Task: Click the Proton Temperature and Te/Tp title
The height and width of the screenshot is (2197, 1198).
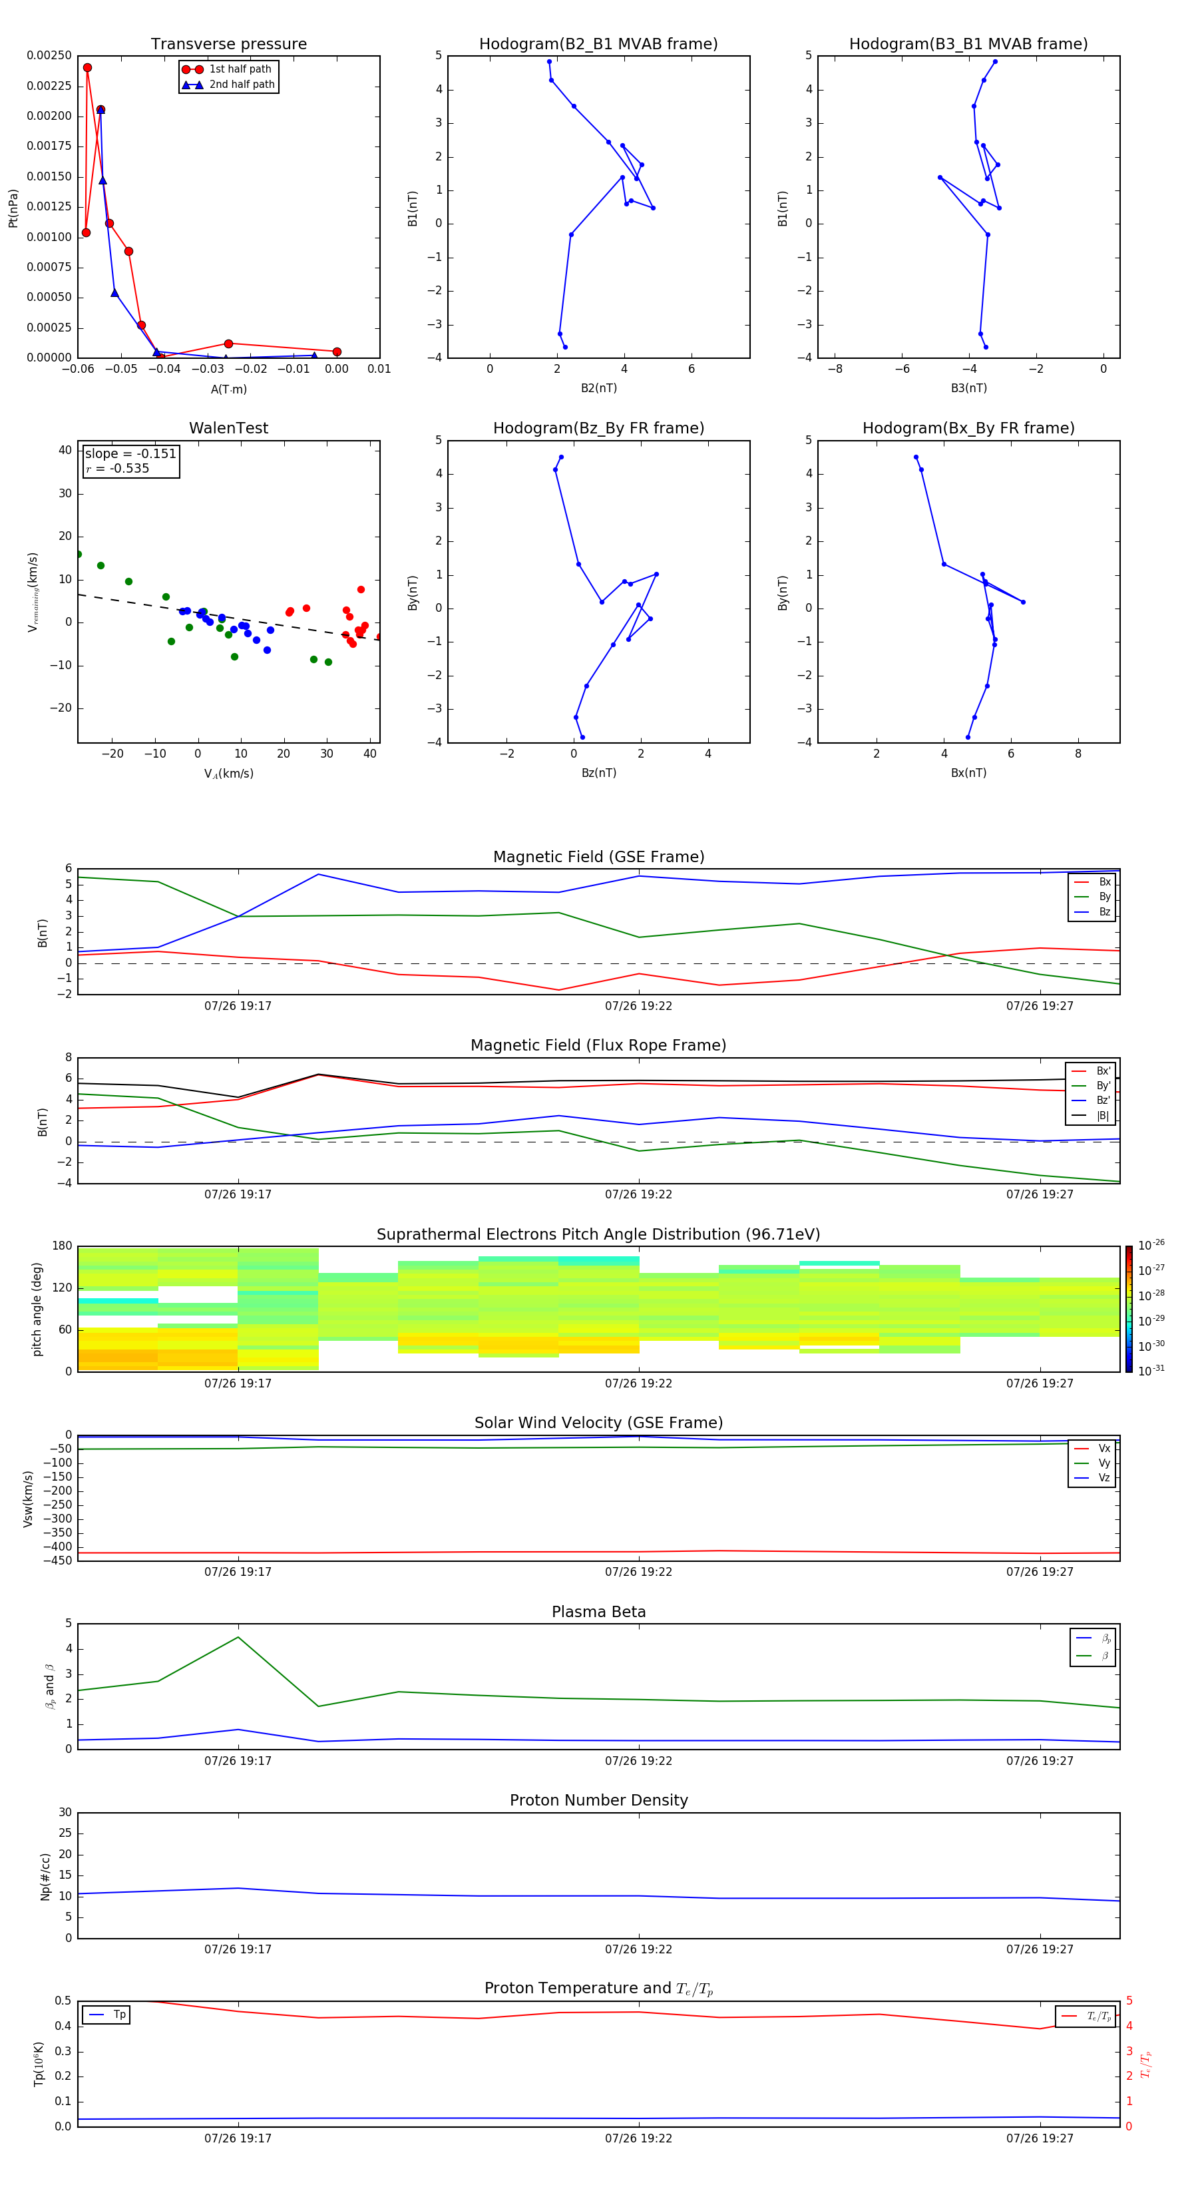Action: coord(598,1989)
